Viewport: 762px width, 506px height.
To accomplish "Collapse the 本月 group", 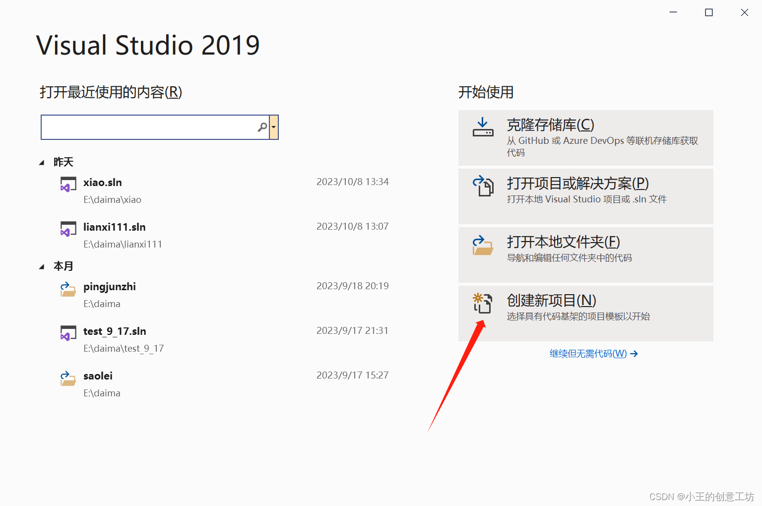I will point(42,267).
